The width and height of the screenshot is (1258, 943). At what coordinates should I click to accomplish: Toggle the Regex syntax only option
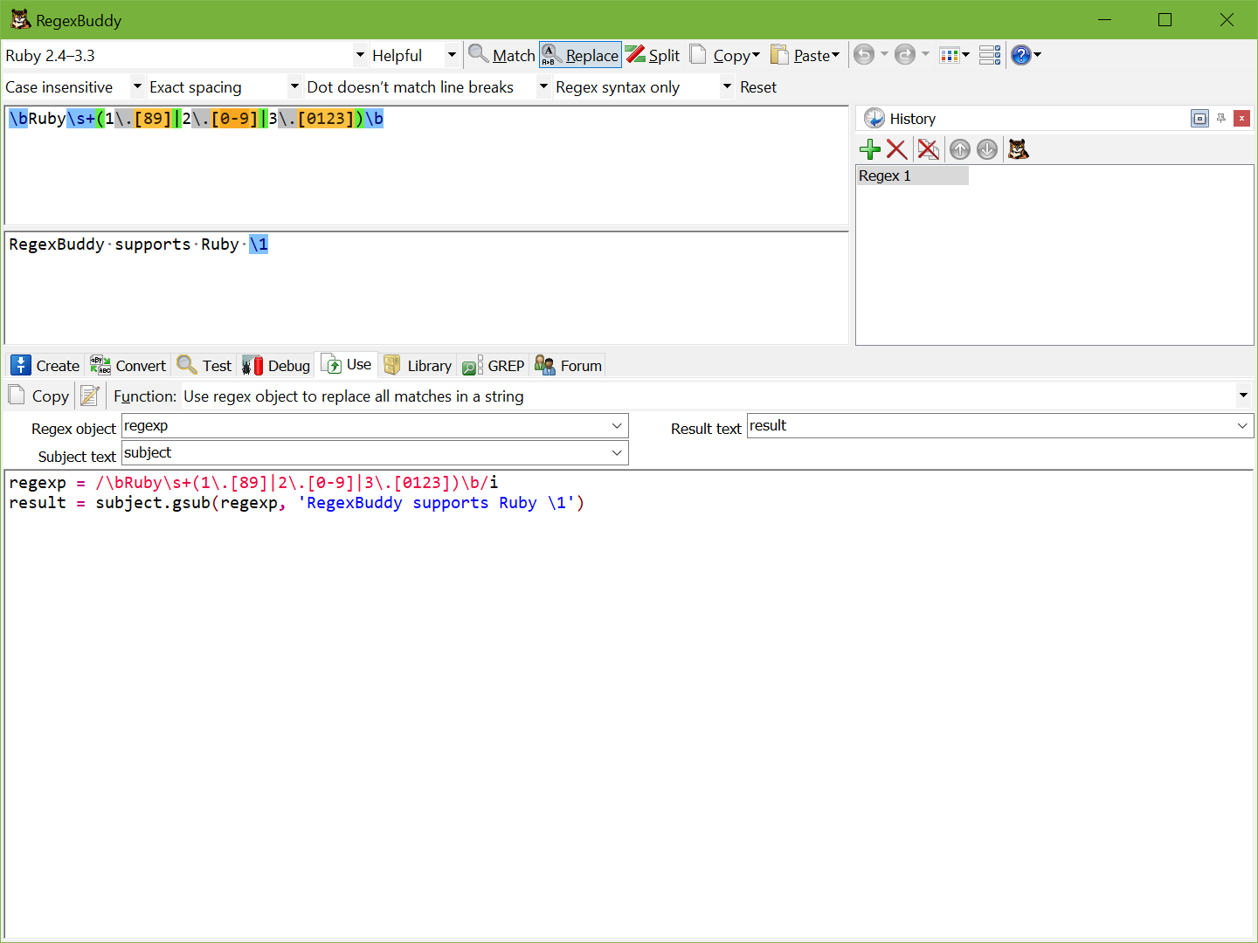(618, 87)
